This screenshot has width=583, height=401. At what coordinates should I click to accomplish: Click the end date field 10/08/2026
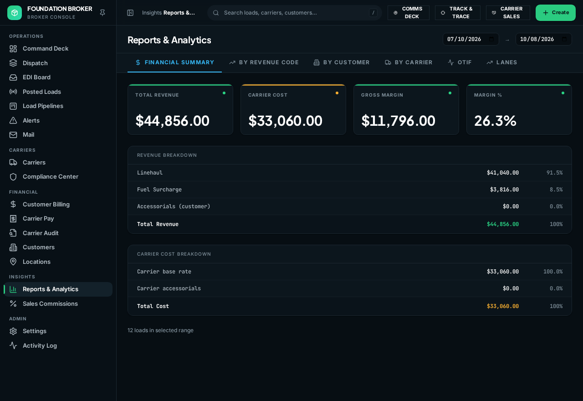(544, 39)
